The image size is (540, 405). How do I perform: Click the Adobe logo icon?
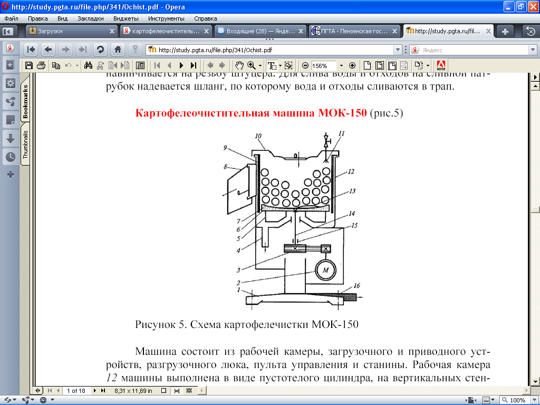pyautogui.click(x=441, y=65)
